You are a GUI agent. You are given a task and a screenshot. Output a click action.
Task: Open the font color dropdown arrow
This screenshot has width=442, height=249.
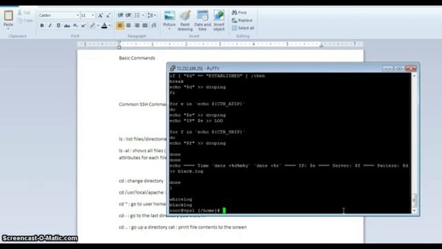point(110,26)
